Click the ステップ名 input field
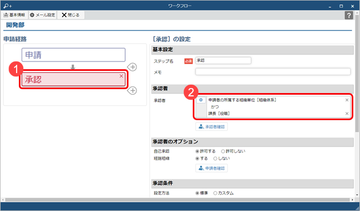 223,60
